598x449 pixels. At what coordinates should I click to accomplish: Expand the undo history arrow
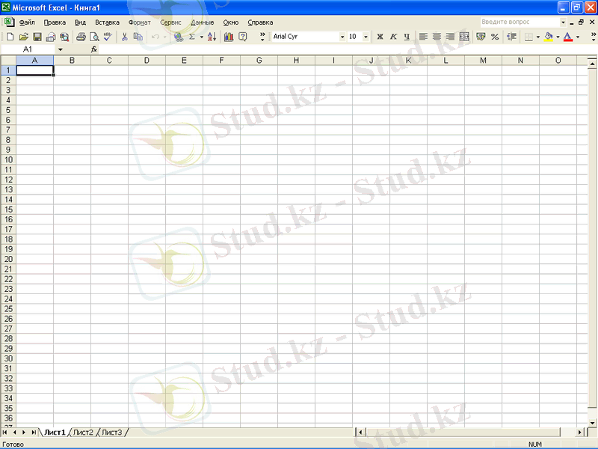(164, 37)
